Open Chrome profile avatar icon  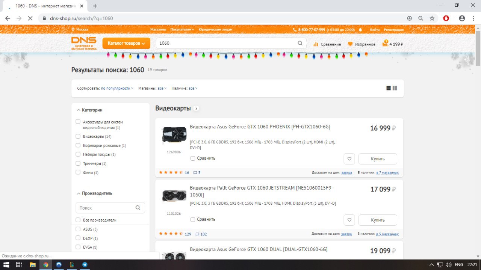coord(462,18)
